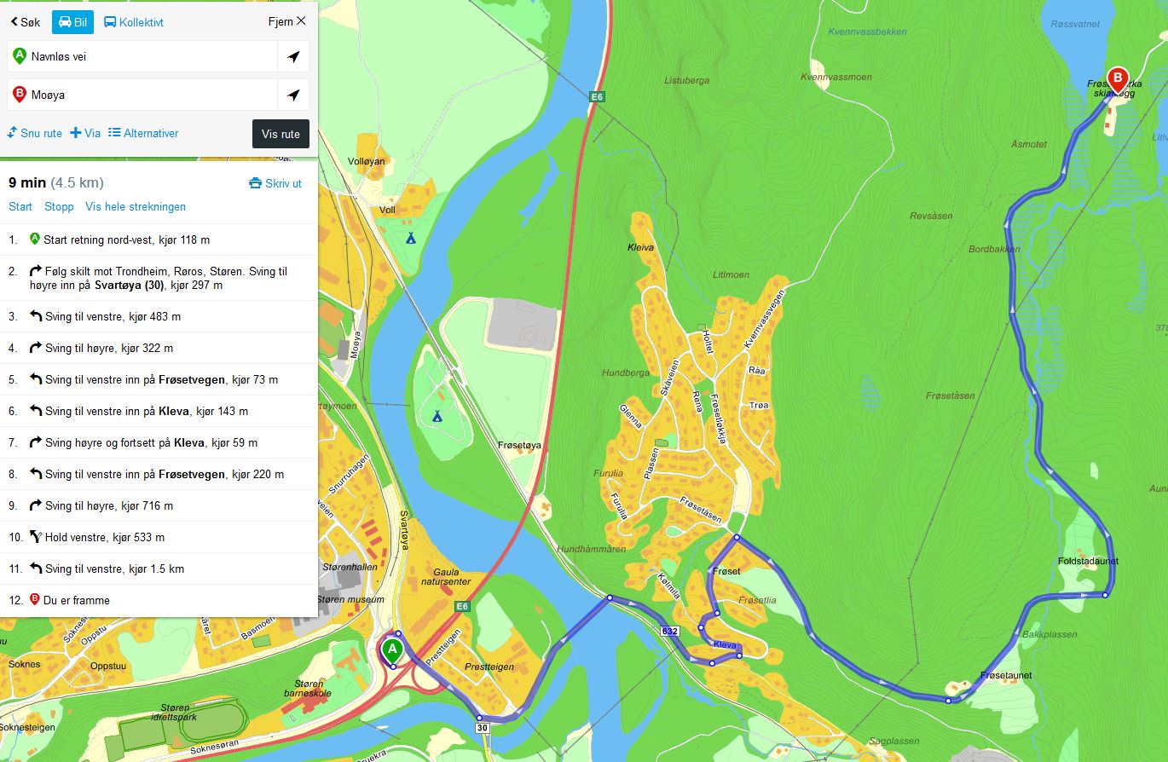This screenshot has width=1168, height=762.
Task: Select step 1 Start retning nord-vest
Action: 159,240
